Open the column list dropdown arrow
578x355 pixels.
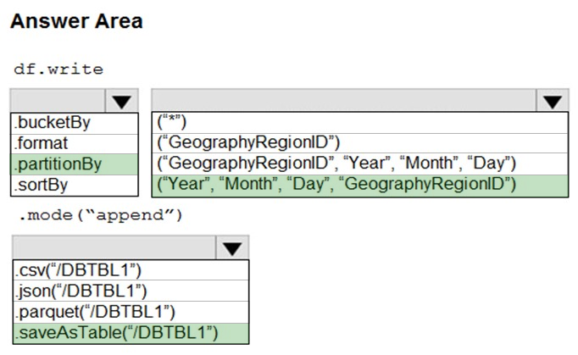pos(552,101)
